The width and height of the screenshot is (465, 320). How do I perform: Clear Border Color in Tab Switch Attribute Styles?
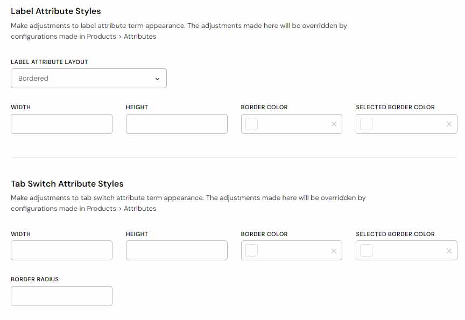click(x=334, y=251)
